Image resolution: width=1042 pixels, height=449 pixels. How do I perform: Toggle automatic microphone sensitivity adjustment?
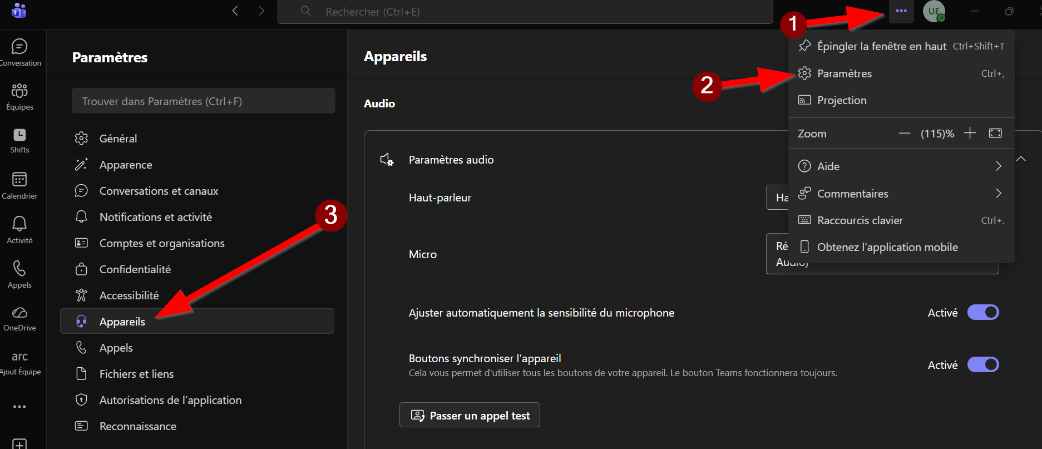(983, 313)
